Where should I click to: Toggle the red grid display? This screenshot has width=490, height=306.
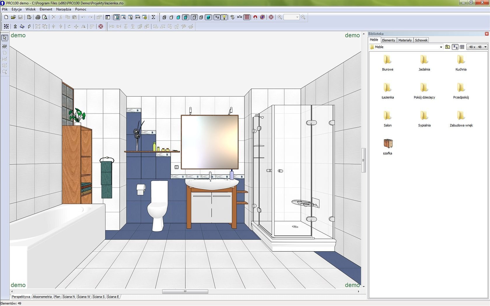tap(247, 17)
